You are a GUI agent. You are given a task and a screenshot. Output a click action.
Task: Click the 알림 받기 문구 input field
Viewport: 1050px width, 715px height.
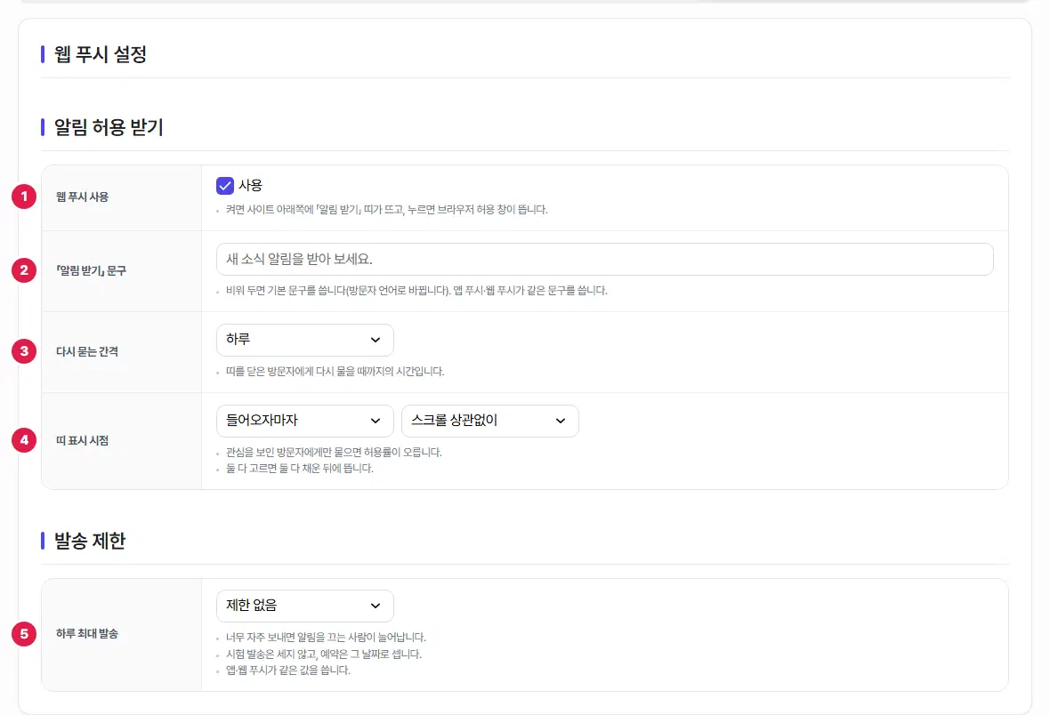point(605,259)
